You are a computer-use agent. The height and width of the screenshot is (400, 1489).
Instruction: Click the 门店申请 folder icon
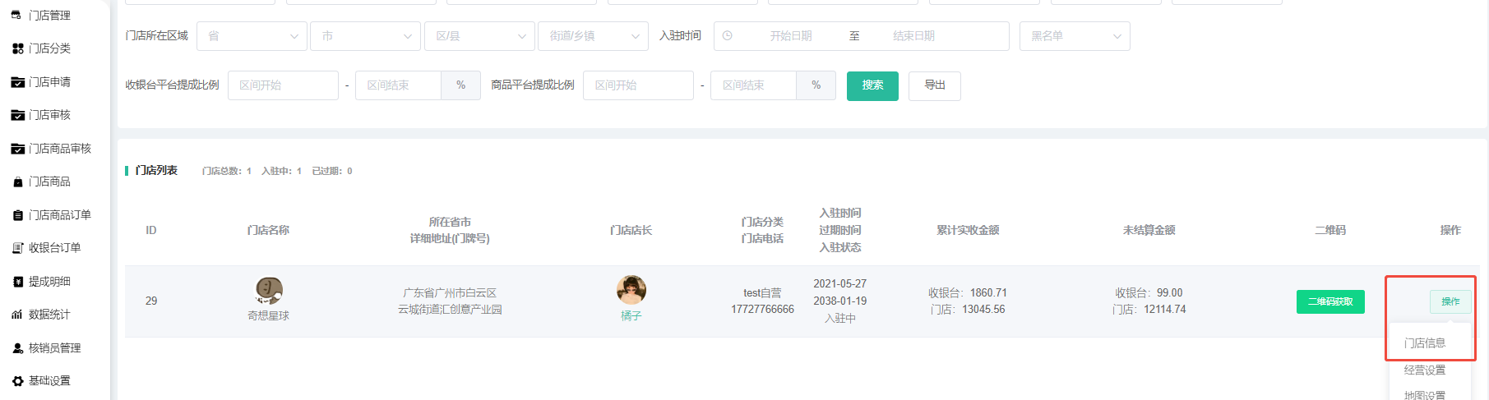(17, 82)
